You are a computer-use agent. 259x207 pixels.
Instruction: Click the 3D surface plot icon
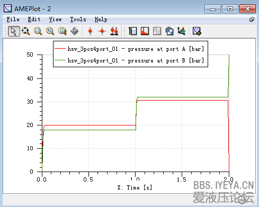pos(182,31)
